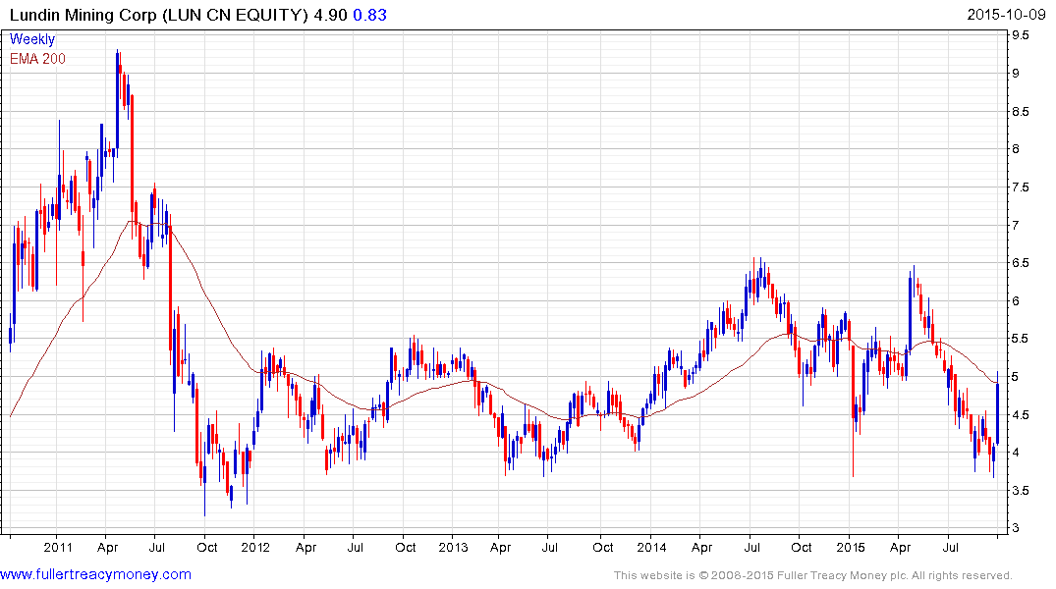Click the 2013 label on time axis
Image resolution: width=1056 pixels, height=589 pixels.
453,547
